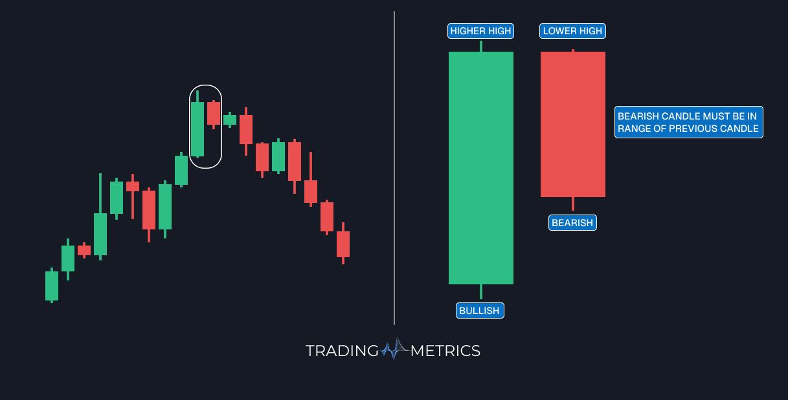Screen dimensions: 788x400
Task: Click the large red bearish candle body
Action: pos(572,124)
